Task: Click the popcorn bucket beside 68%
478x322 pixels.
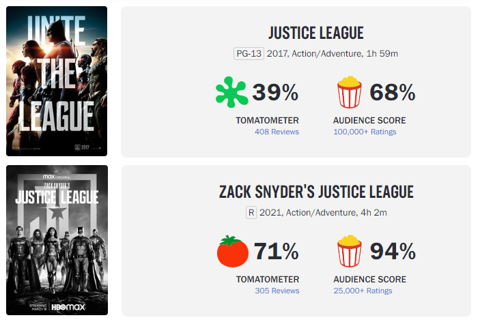Action: pyautogui.click(x=349, y=91)
